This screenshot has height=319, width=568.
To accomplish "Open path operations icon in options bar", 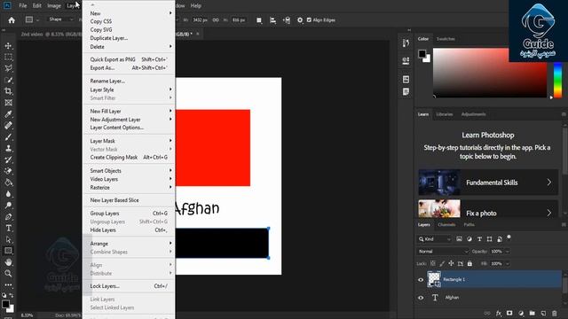I will 259,20.
